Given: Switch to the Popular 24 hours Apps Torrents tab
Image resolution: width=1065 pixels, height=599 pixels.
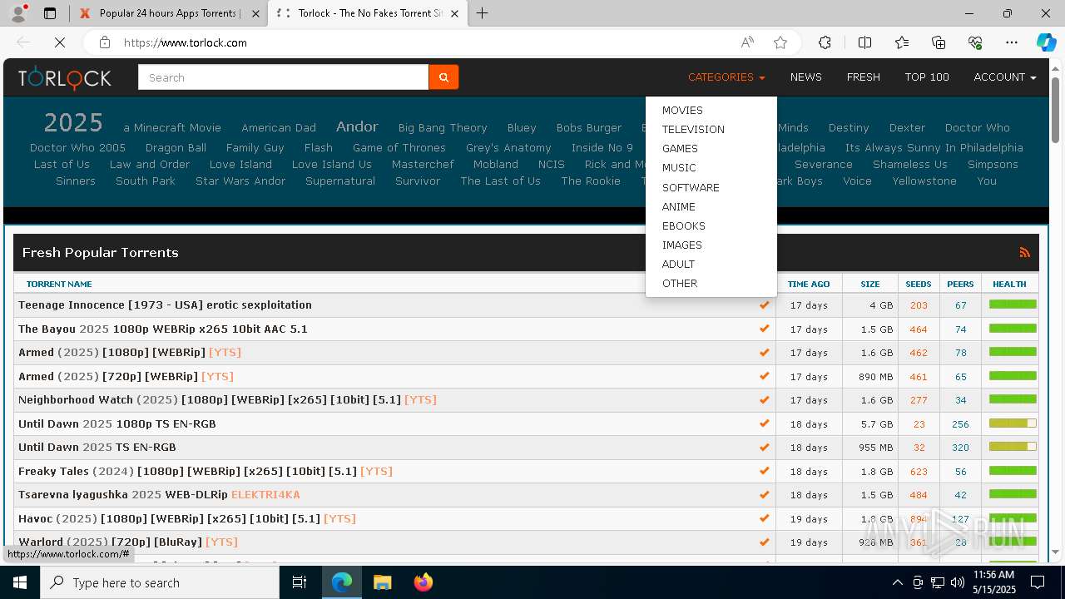Looking at the screenshot, I should 169,13.
